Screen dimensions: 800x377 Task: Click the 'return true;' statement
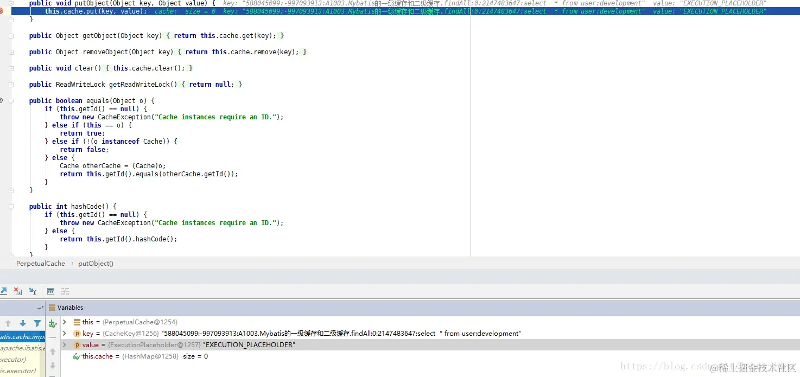coord(82,133)
